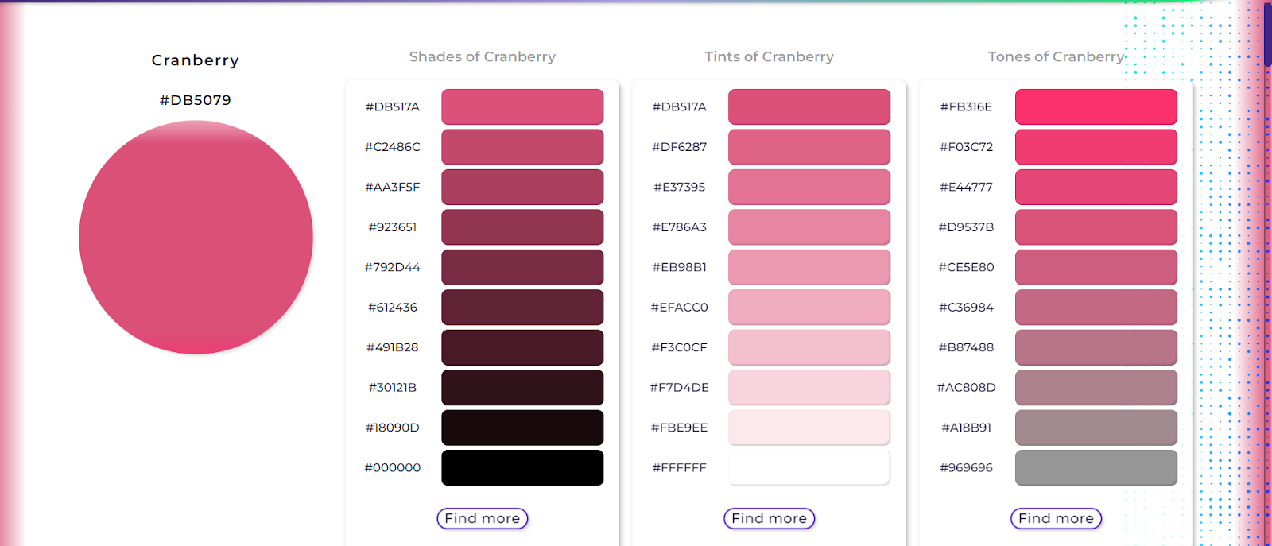Click the Shades of Cranberry heading
Screen dimensions: 1272x546
482,56
